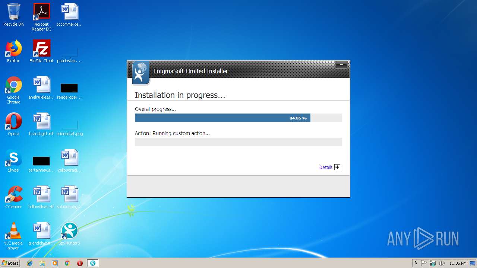Open Action Center flag icon in tray

pyautogui.click(x=424, y=263)
